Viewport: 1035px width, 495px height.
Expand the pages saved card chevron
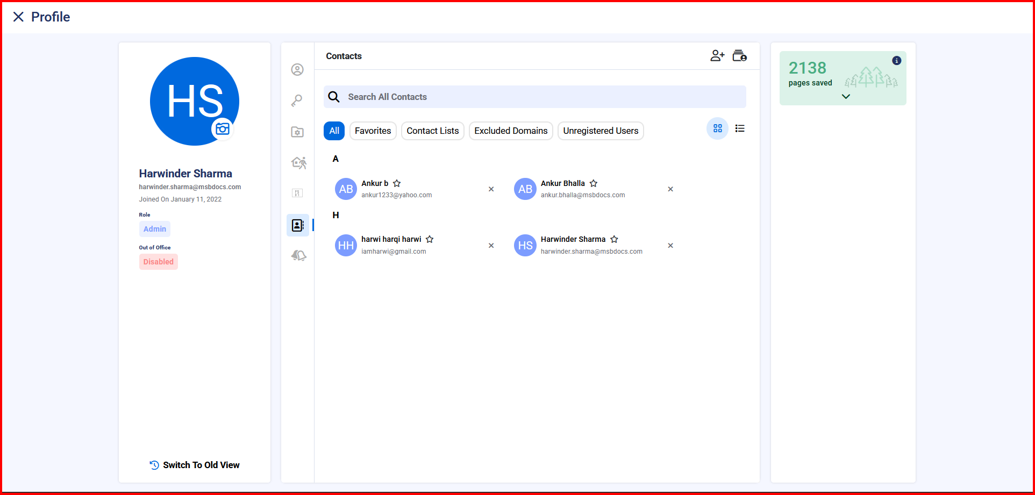846,97
